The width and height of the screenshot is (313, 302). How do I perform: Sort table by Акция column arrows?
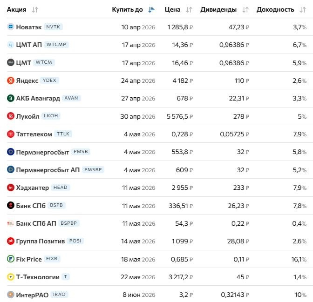(35, 9)
